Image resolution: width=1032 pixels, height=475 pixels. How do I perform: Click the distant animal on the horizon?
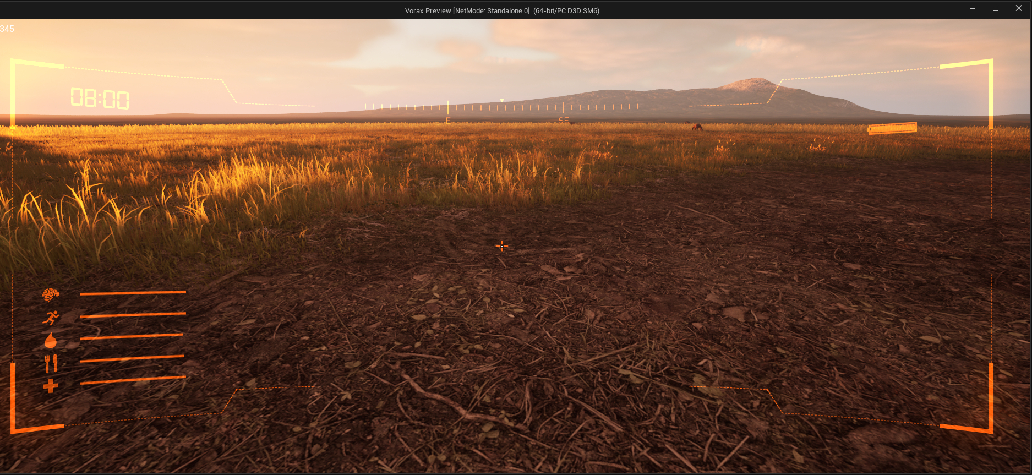click(697, 127)
